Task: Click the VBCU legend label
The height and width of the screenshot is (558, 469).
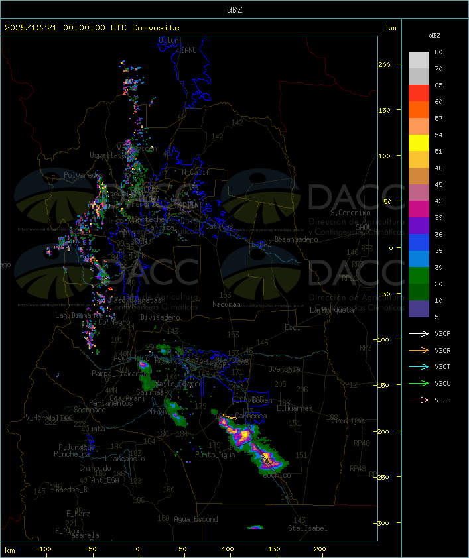Action: pyautogui.click(x=442, y=383)
